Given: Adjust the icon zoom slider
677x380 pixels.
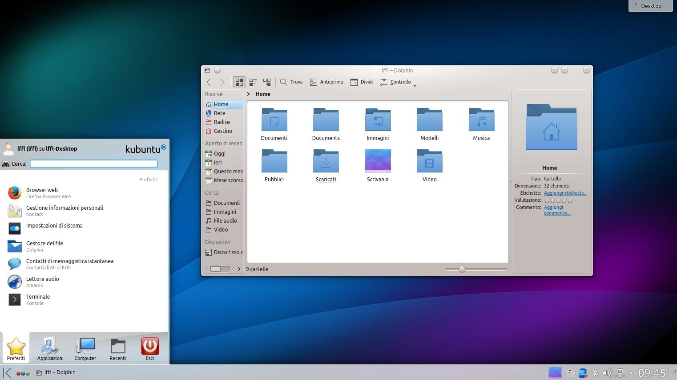Looking at the screenshot, I should pos(462,269).
